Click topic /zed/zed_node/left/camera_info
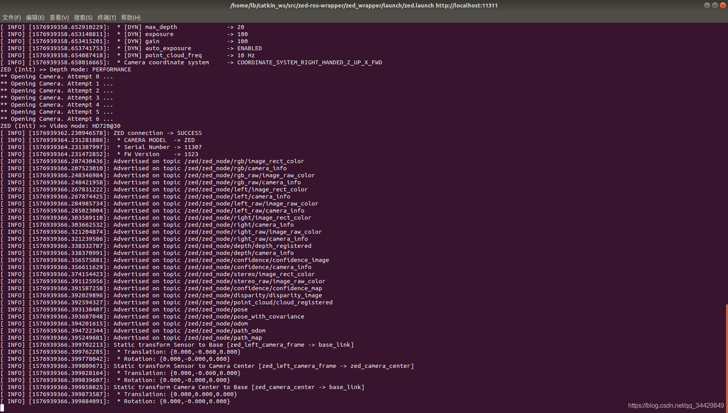 (x=237, y=196)
